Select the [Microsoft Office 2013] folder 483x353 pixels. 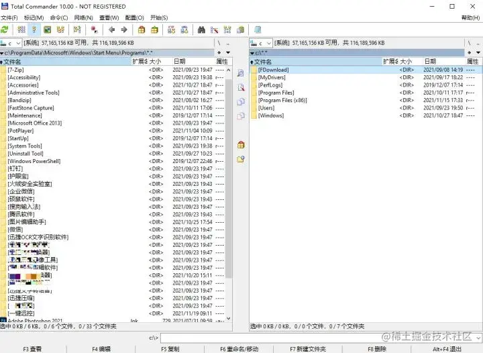click(113, 123)
